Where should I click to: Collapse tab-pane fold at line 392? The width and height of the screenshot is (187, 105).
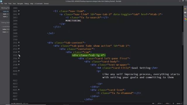tap(19, 46)
